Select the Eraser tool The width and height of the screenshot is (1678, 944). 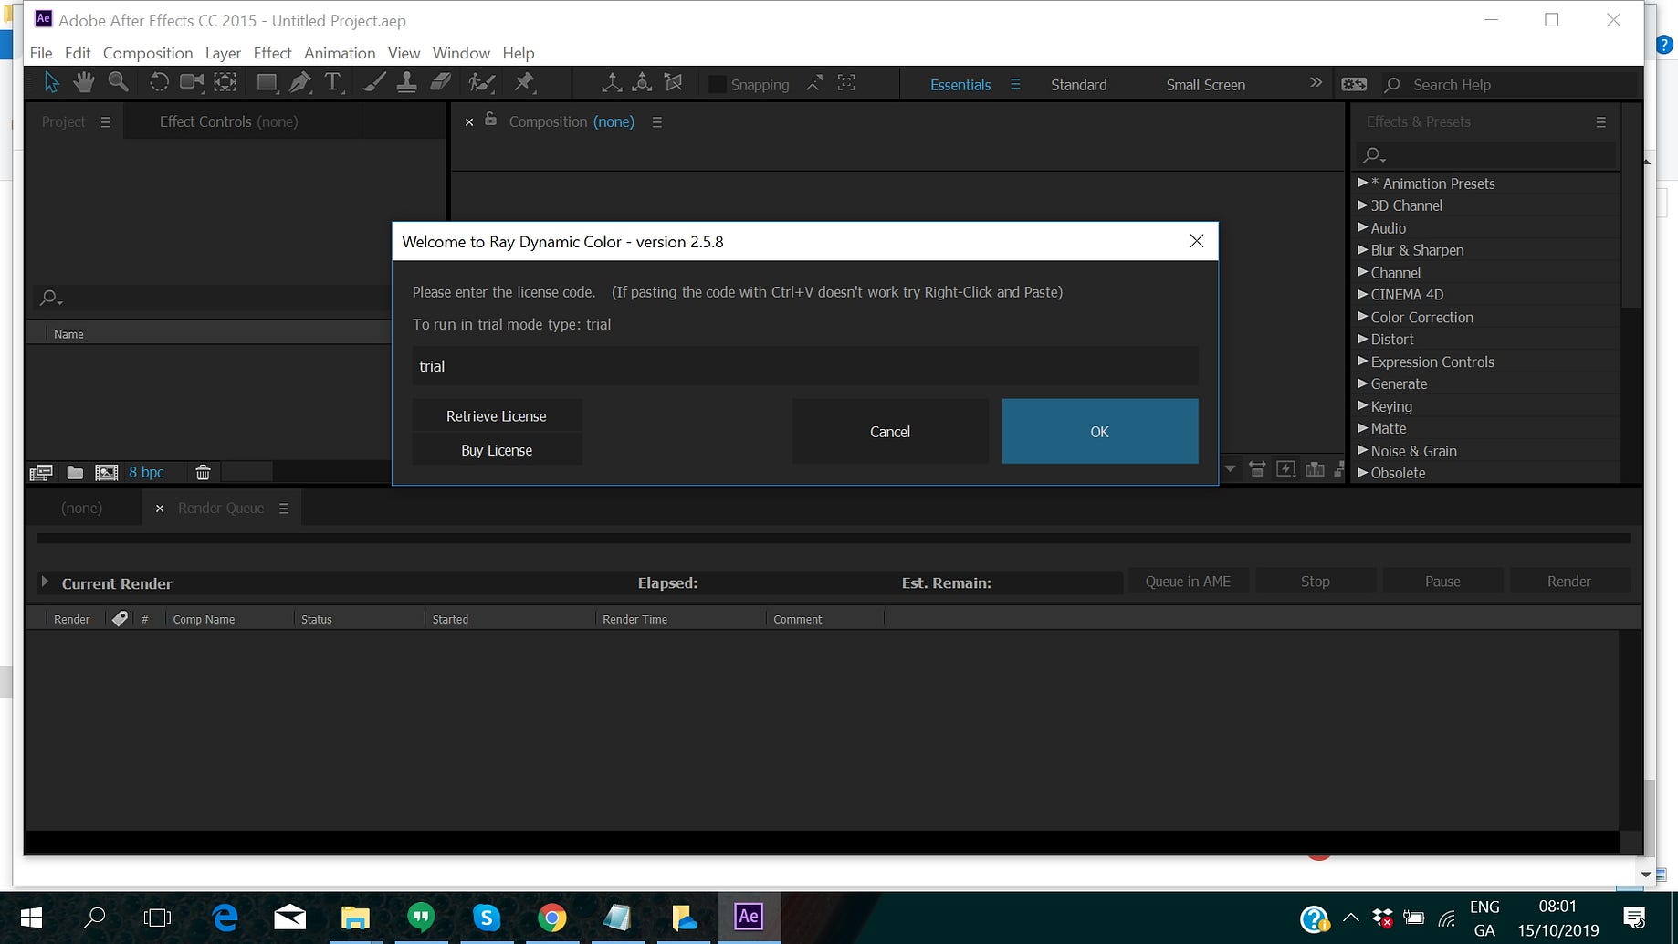click(x=440, y=83)
